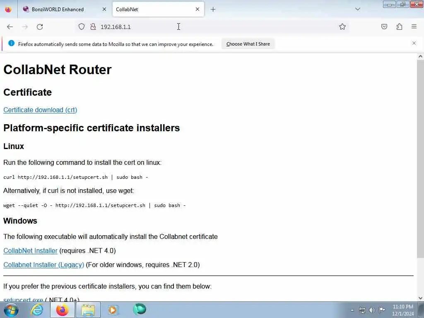Click the page scrollbar up arrow
The image size is (424, 318).
pos(420,56)
